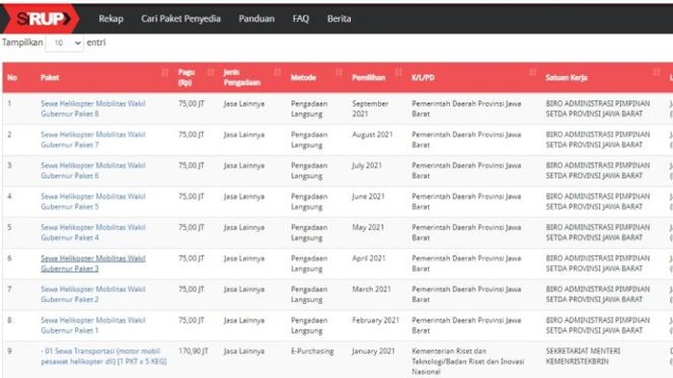Open Sewa Helikopter Wakil Gubernur Paket 8
This screenshot has height=378, width=673.
93,109
